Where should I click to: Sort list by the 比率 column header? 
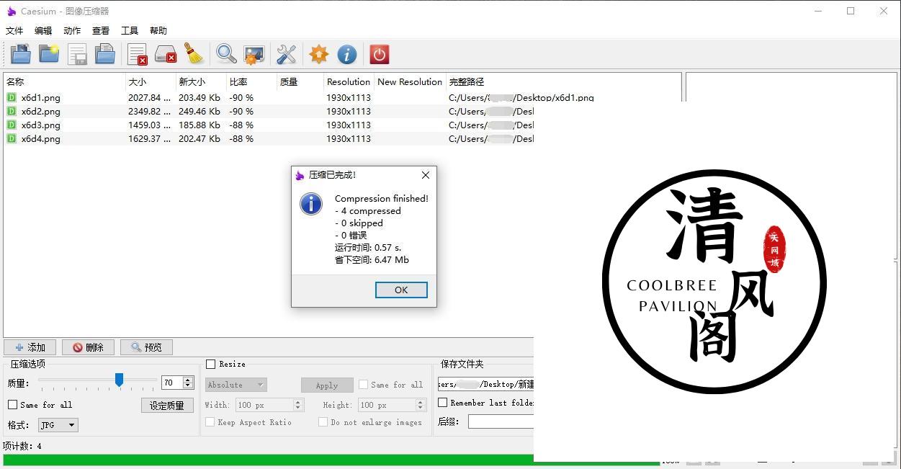point(251,81)
